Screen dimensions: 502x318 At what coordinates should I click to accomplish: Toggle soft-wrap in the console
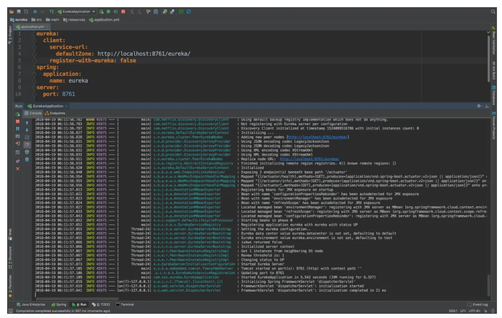tap(27, 137)
